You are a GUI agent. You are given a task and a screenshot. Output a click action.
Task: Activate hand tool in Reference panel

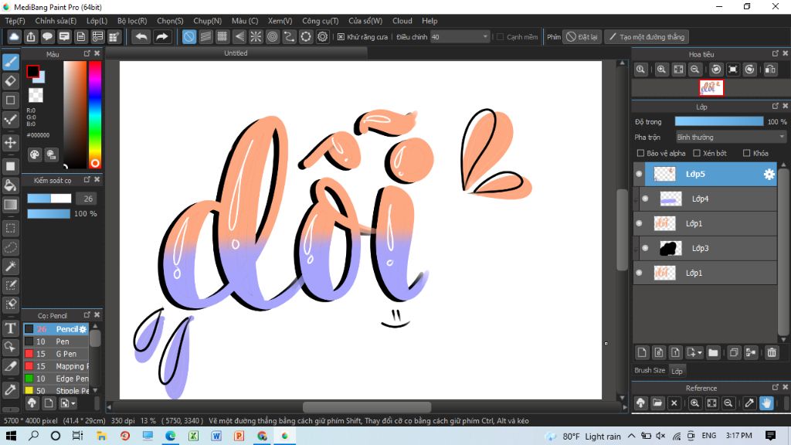click(x=766, y=403)
